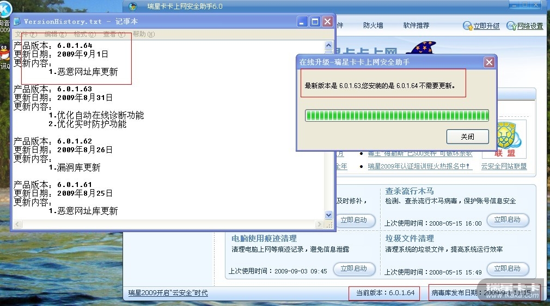Image resolution: width=550 pixels, height=306 pixels.
Task: Click 清理系统的垃圾文件 description text
Action: [444, 249]
